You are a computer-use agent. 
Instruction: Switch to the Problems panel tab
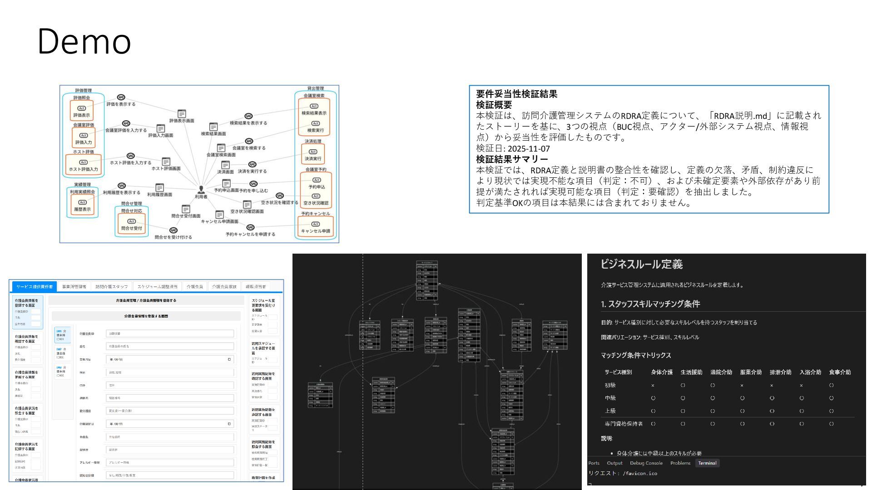tap(680, 463)
